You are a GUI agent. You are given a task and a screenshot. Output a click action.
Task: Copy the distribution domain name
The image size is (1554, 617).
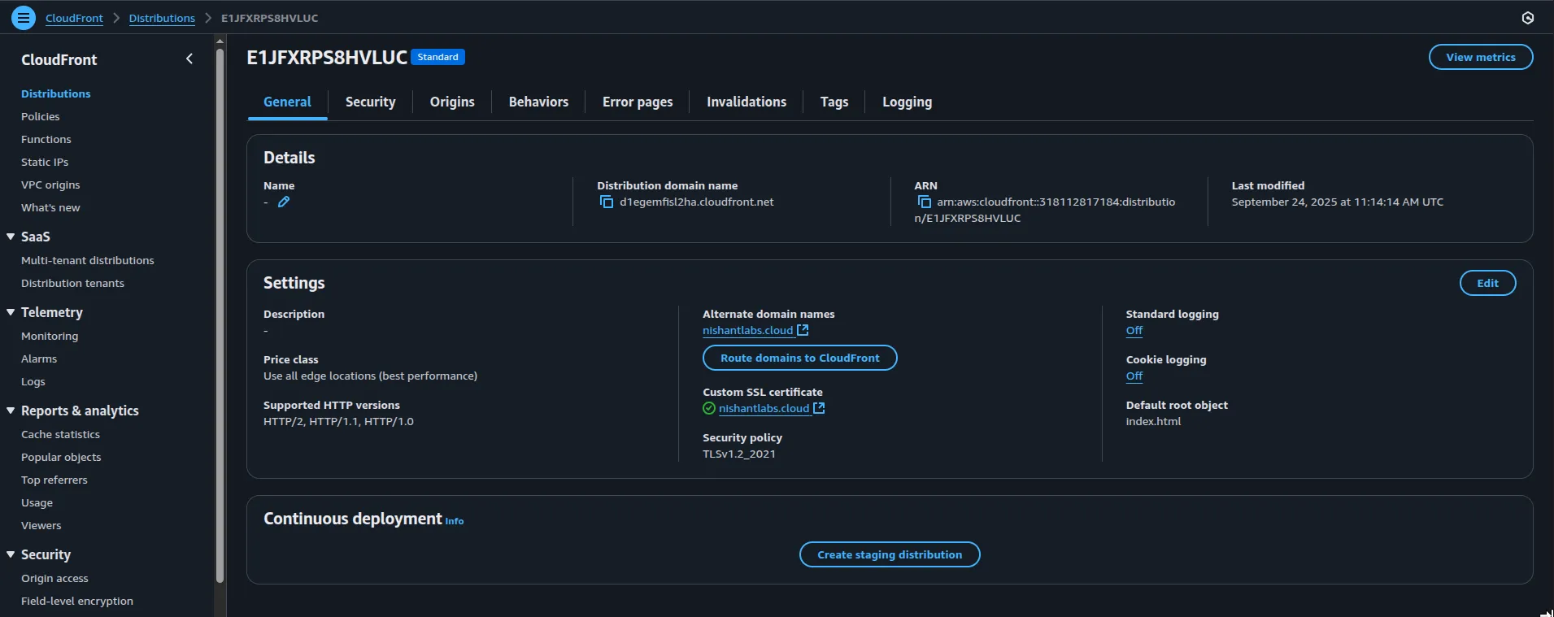pyautogui.click(x=607, y=202)
